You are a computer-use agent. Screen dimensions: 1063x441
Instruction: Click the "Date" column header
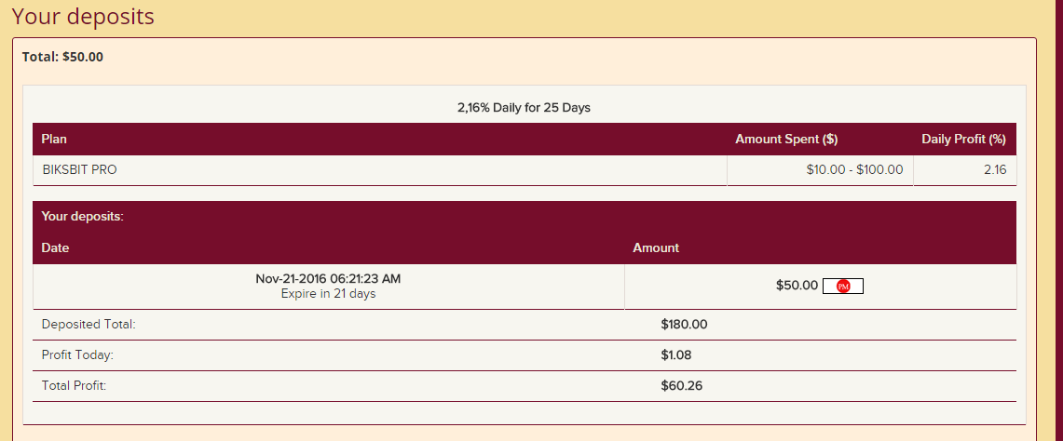point(56,248)
